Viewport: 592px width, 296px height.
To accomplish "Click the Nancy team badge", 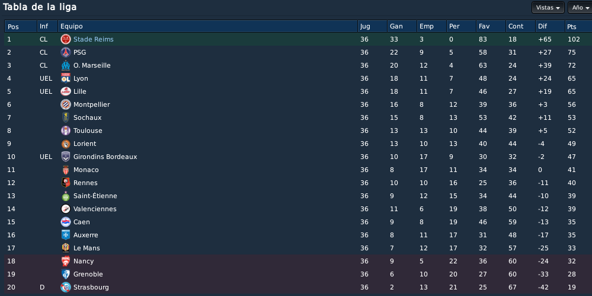I will point(66,261).
